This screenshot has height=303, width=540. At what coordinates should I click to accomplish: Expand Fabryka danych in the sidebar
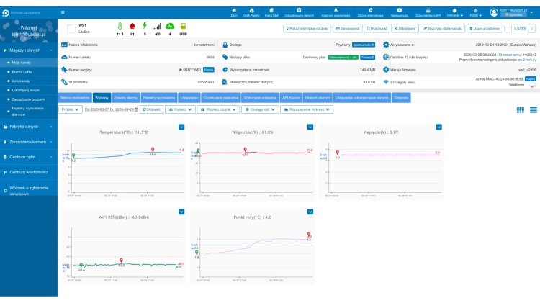click(27, 126)
